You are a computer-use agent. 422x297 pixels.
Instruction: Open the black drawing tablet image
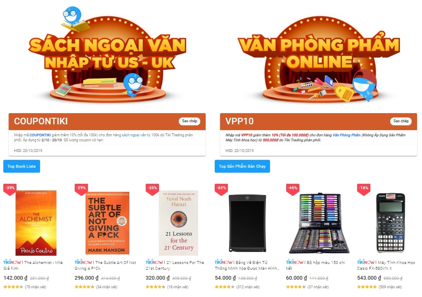click(247, 223)
